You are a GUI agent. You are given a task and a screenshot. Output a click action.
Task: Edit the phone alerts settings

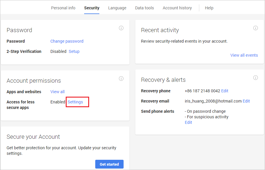[x=188, y=122]
